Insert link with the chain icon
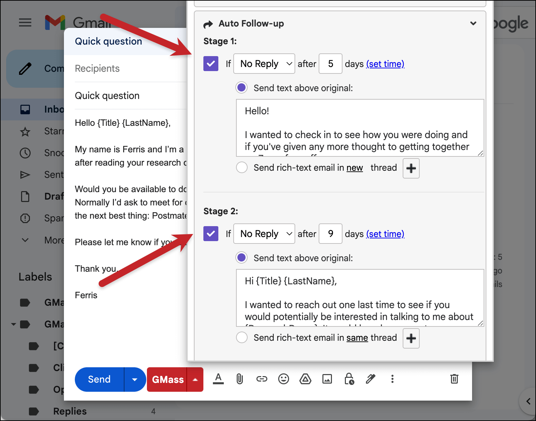The width and height of the screenshot is (536, 421). 262,379
